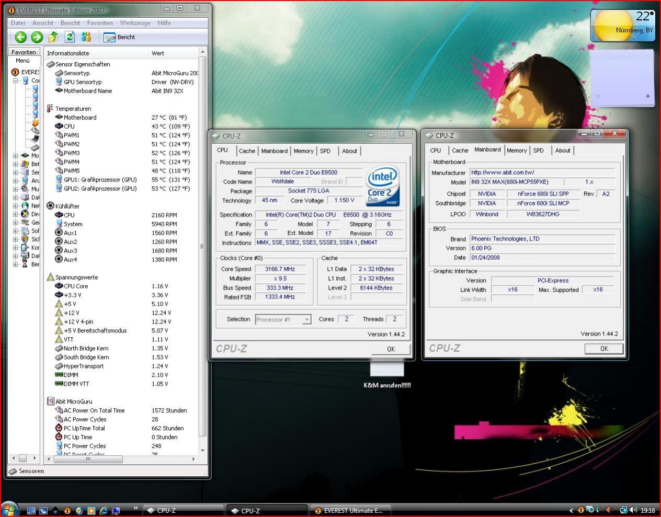661x517 pixels.
Task: Click the two-people icon in EVEREST toolbar
Action: click(x=86, y=37)
